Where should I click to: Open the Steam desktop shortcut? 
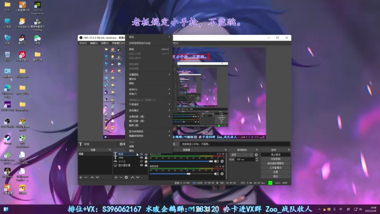7,139
